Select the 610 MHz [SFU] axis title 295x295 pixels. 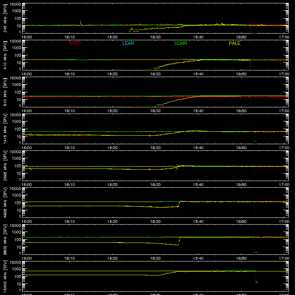(x=5, y=92)
